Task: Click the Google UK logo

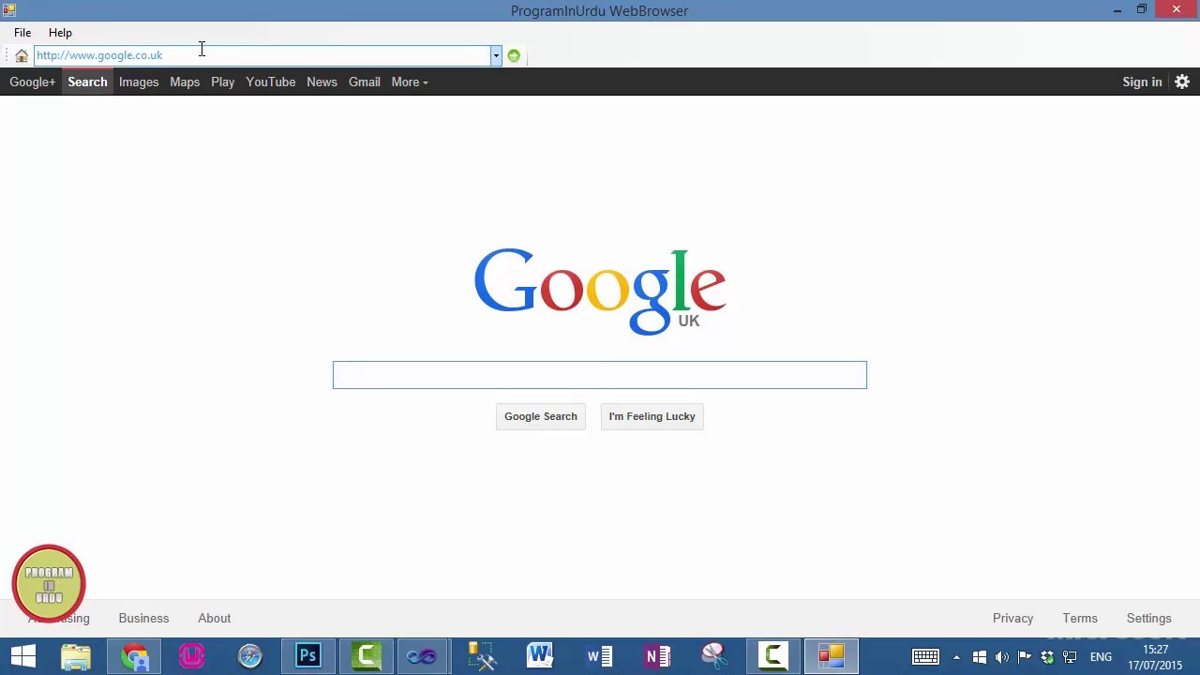Action: (x=600, y=291)
